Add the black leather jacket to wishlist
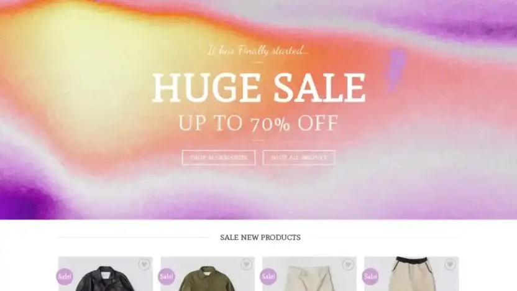 144,264
